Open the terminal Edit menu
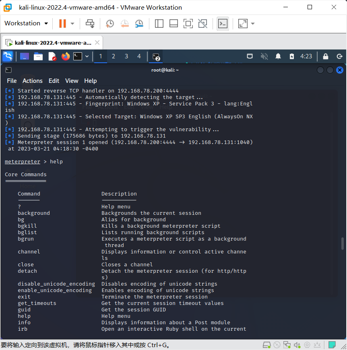Screen dimensions: 347x350 tap(54, 81)
